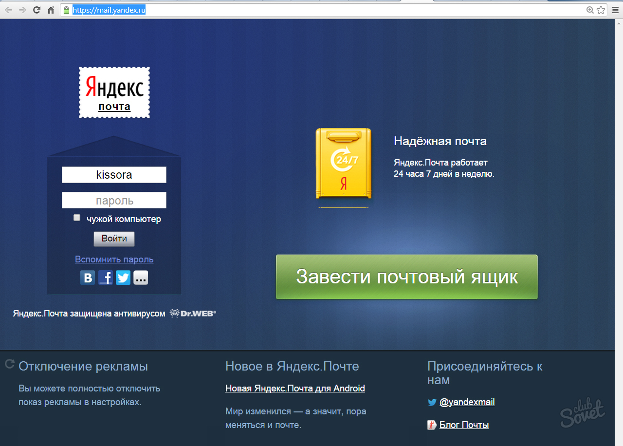Click the Отключение рекламы heading
The image size is (623, 446).
coord(83,366)
